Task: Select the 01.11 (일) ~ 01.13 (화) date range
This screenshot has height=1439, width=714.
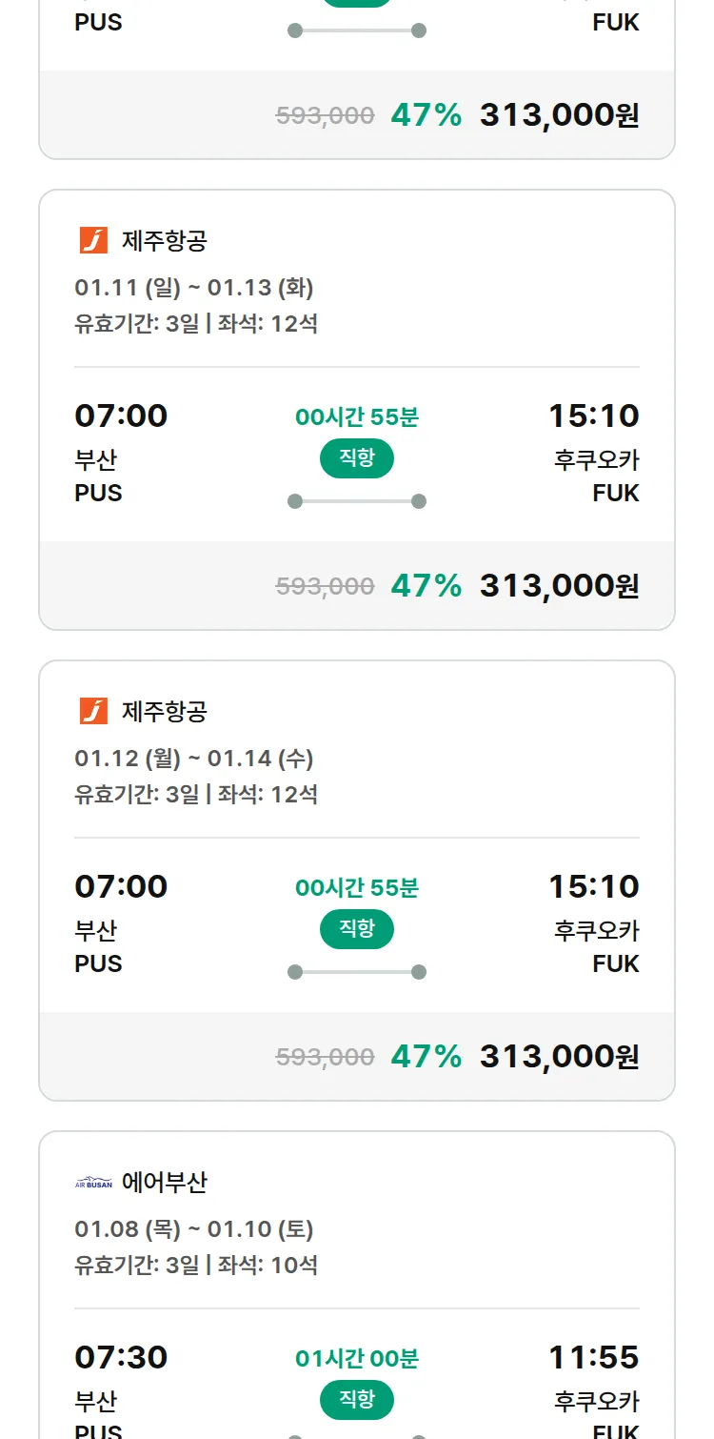Action: tap(194, 287)
